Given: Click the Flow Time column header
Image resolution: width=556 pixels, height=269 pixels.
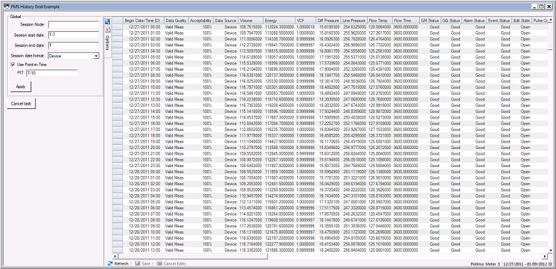Looking at the screenshot, I should (406, 21).
